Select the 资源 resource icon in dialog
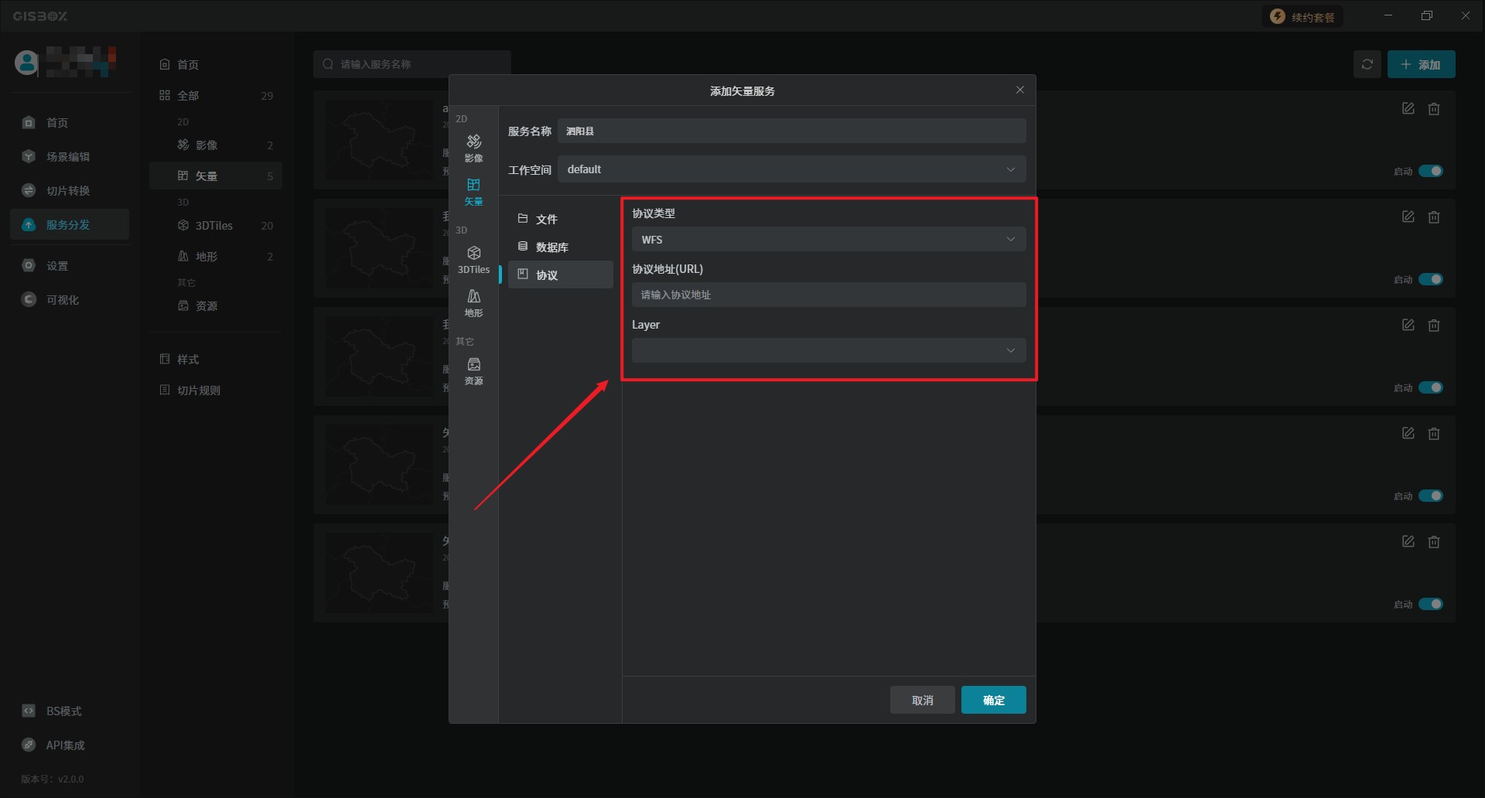The height and width of the screenshot is (798, 1485). [473, 370]
